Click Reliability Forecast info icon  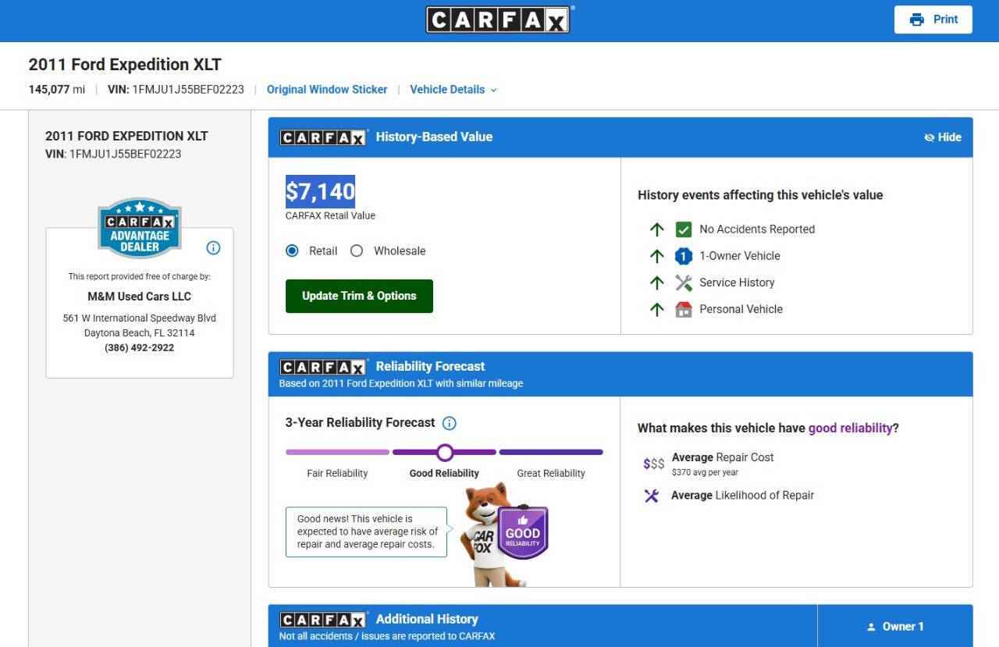point(449,423)
